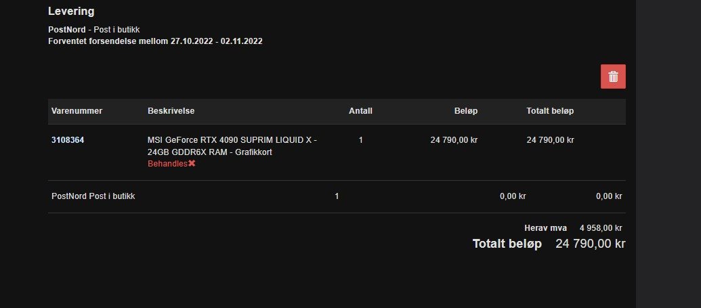This screenshot has height=308, width=701.
Task: Select the PostNord Post i butikk shipping row
Action: [337, 196]
